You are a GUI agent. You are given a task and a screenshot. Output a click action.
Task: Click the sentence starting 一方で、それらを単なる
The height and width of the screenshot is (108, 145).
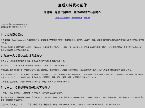pos(32,93)
